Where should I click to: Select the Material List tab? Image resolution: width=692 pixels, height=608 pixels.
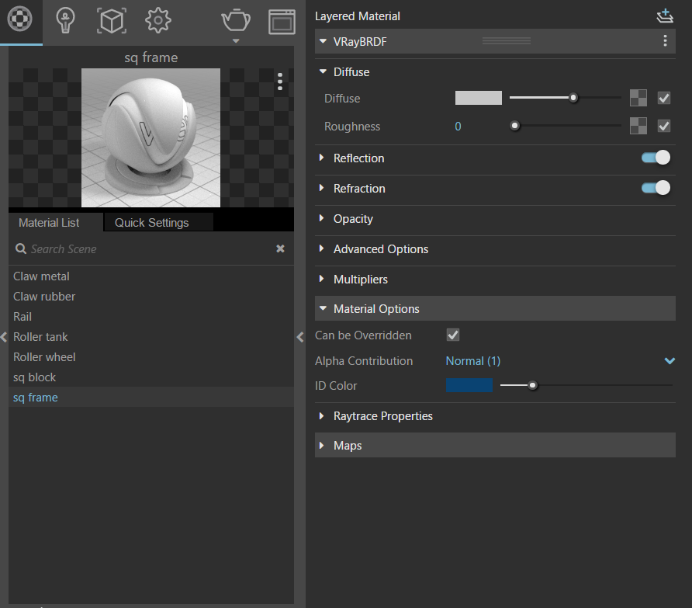49,223
